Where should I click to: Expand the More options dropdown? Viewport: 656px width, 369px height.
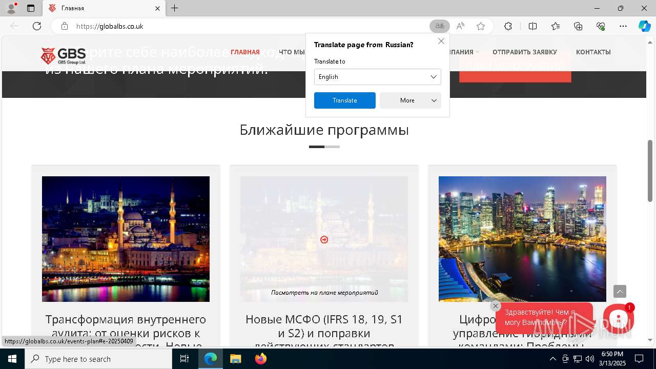pyautogui.click(x=411, y=100)
